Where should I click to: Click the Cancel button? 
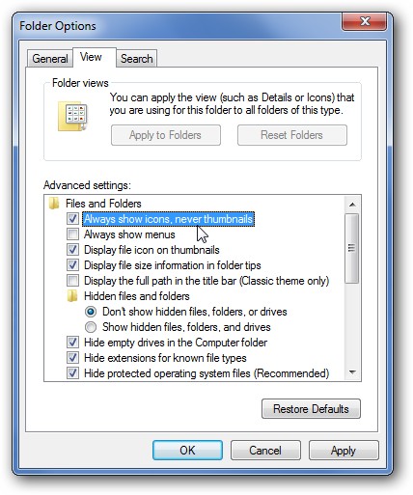click(265, 451)
